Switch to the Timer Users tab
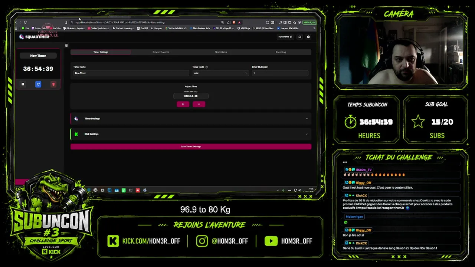Screen dimensions: 475x267 [221, 52]
